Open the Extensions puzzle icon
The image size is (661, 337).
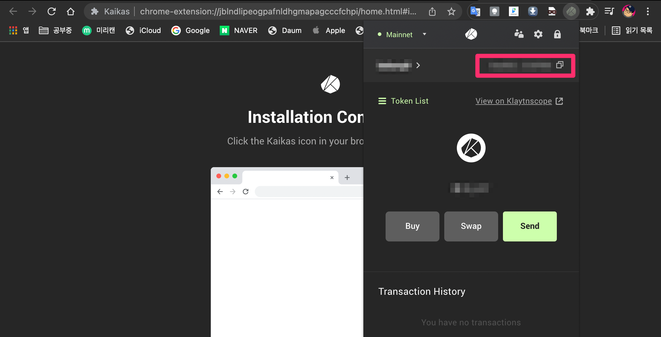pyautogui.click(x=590, y=12)
